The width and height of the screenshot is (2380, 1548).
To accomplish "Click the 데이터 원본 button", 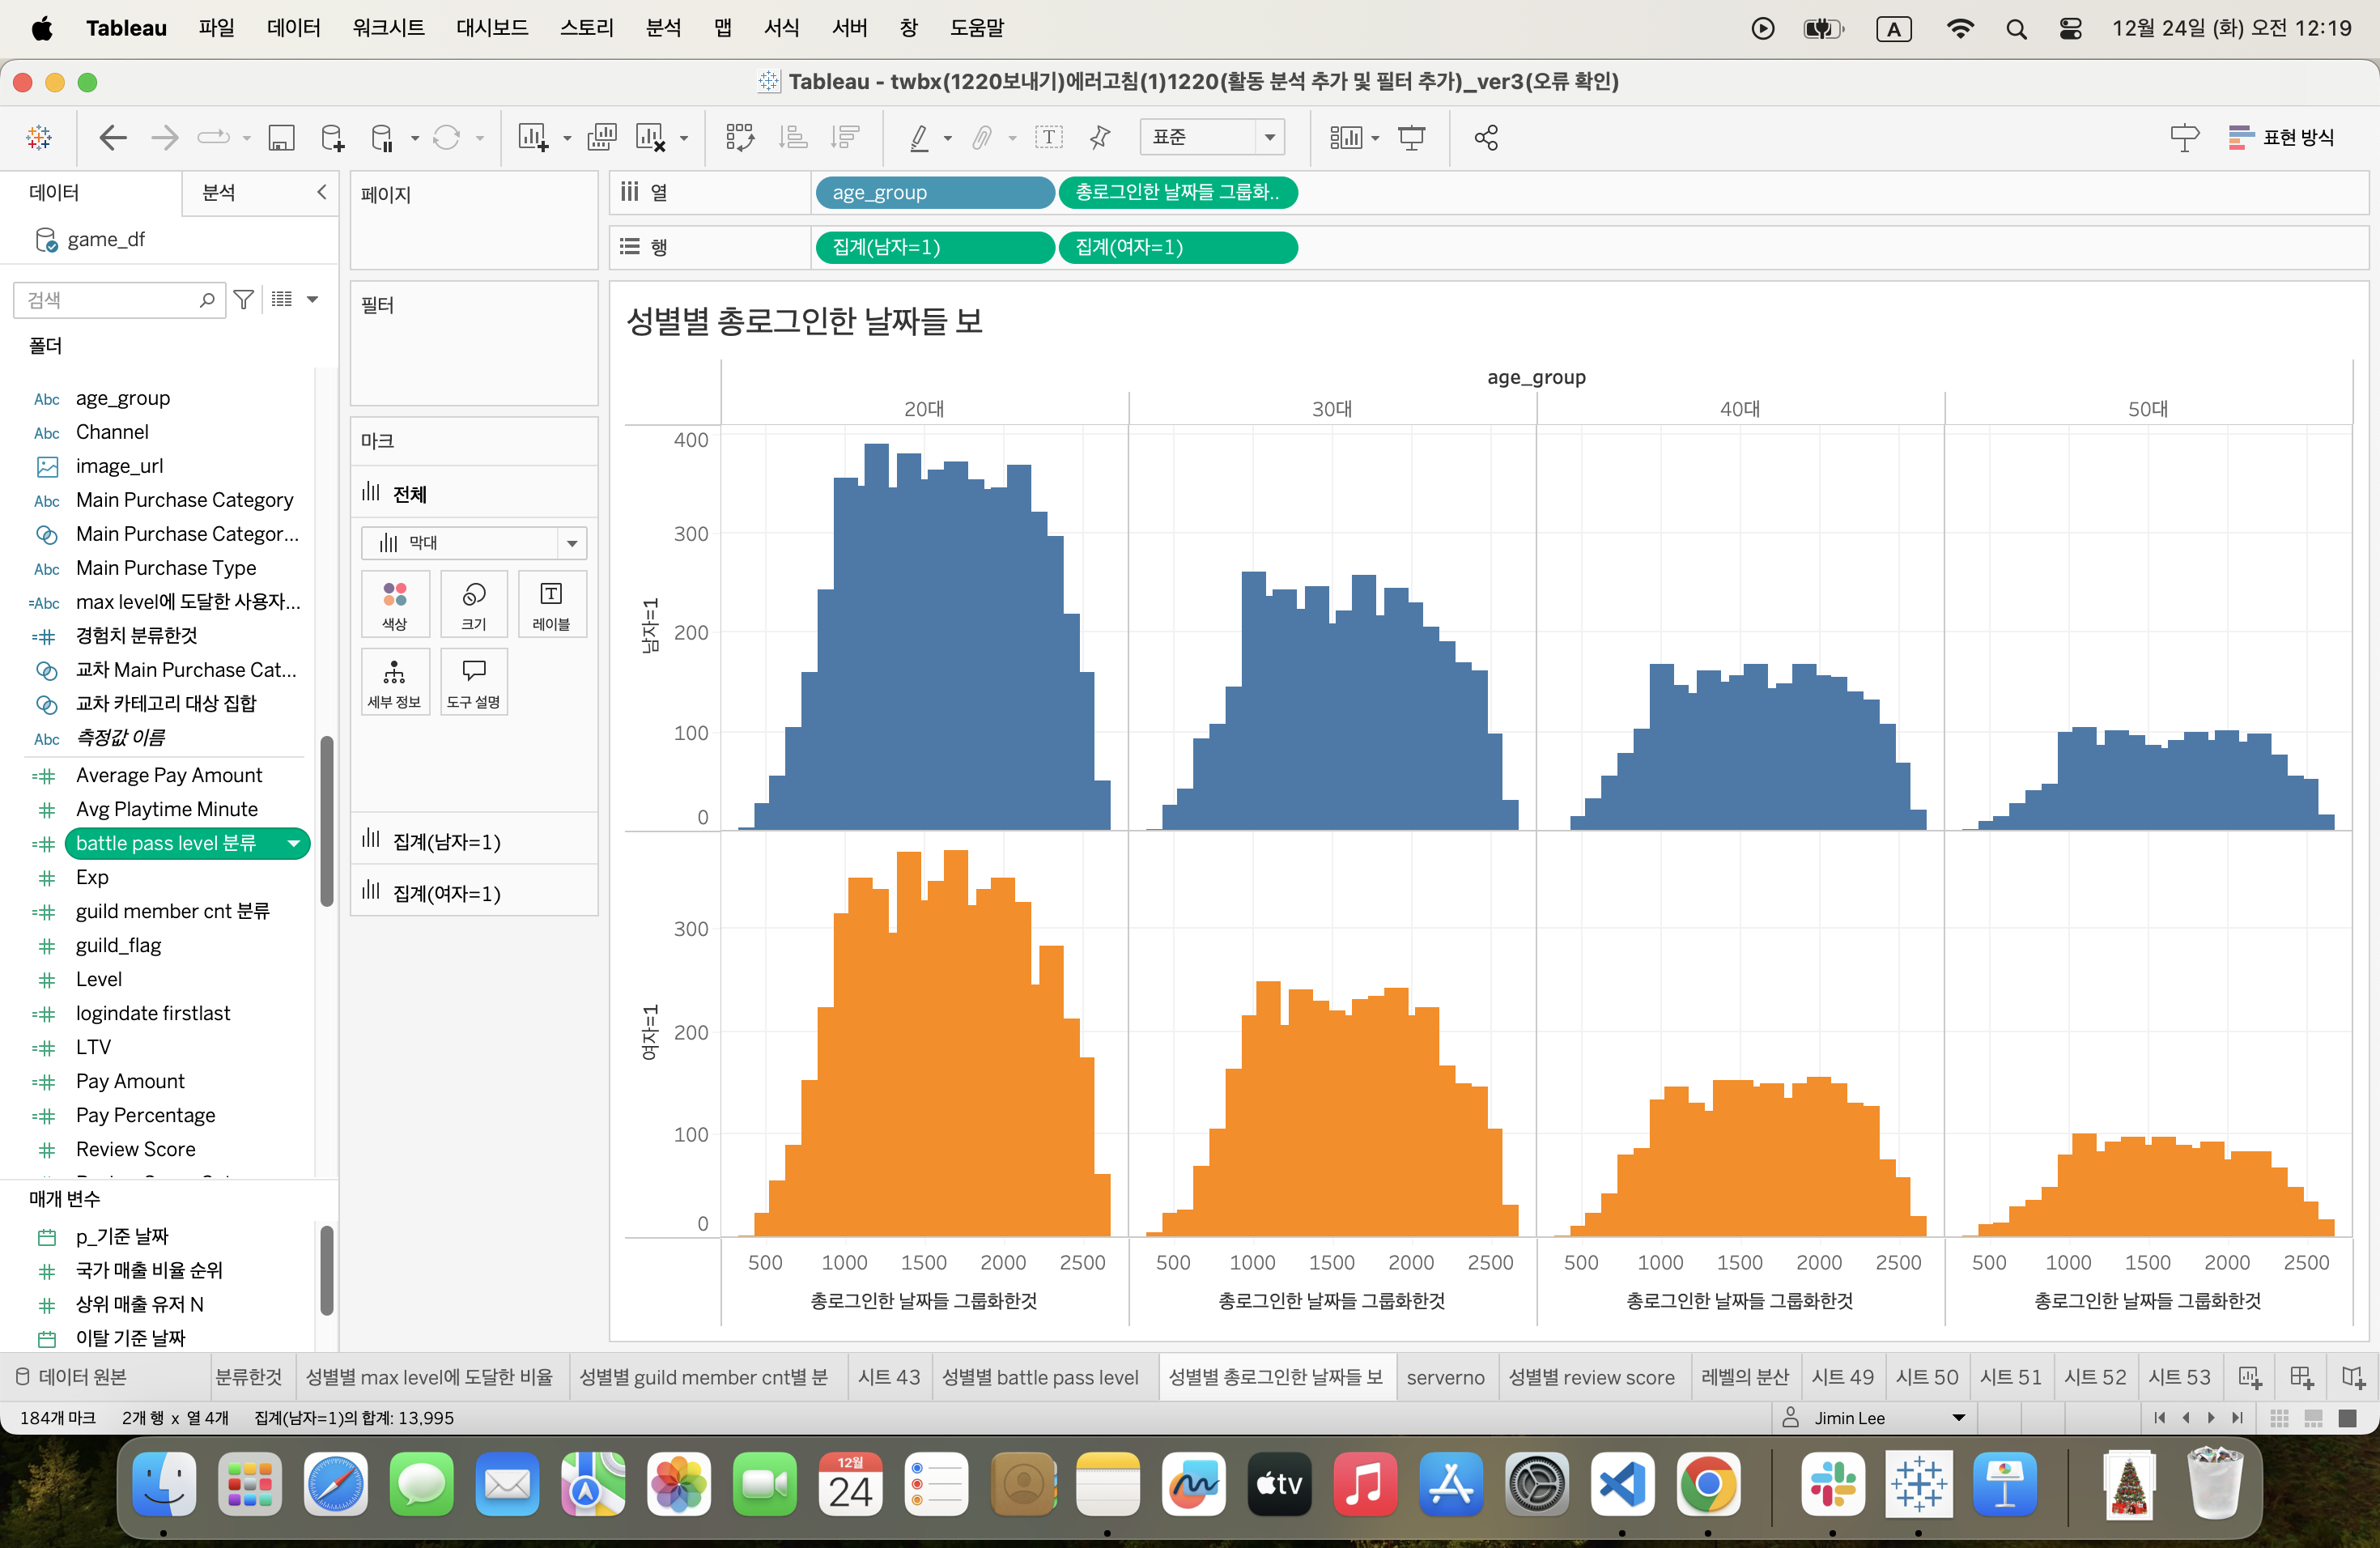I will [72, 1377].
